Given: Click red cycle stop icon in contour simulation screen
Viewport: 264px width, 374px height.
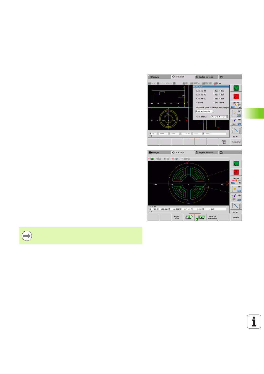Looking at the screenshot, I should tap(236, 172).
